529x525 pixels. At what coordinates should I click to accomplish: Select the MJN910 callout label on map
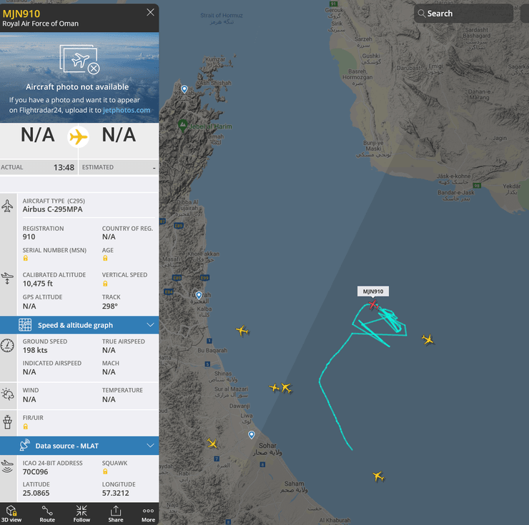pos(372,291)
